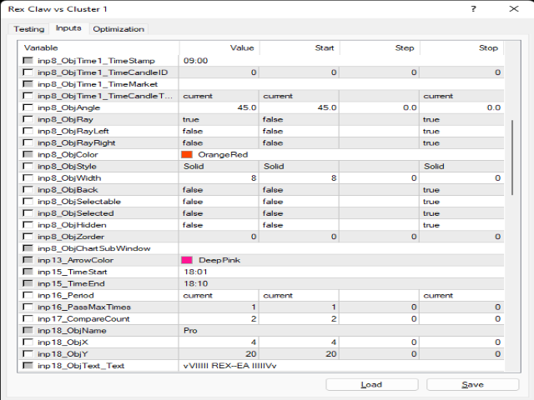Click the Load button
This screenshot has height=400, width=534.
pyautogui.click(x=371, y=384)
